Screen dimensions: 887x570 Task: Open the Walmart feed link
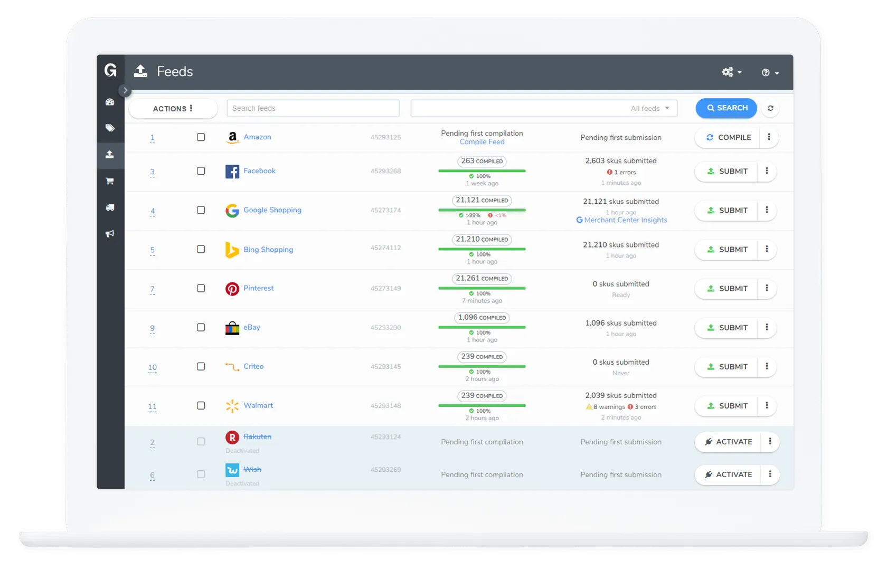click(258, 405)
